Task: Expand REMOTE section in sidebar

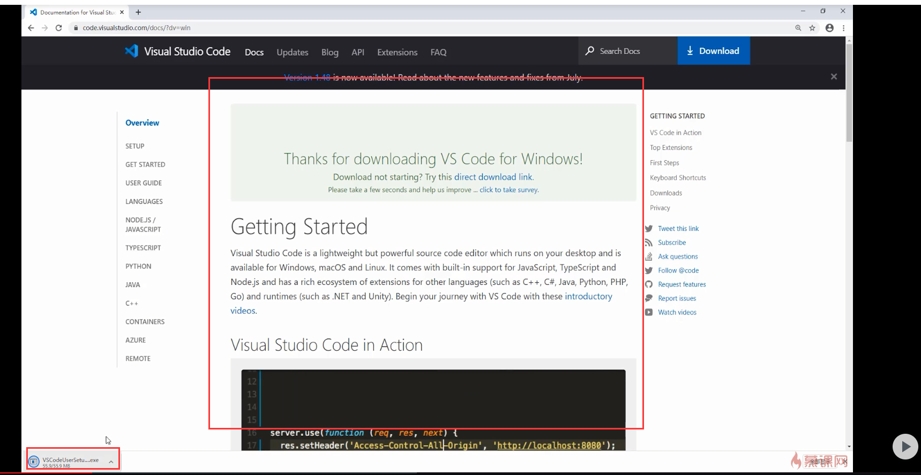Action: (x=138, y=359)
